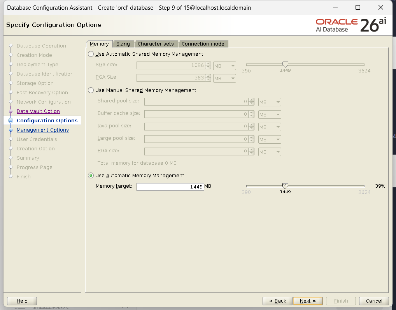396x310 pixels.
Task: Open the Shared pool size unit dropdown
Action: (270, 102)
